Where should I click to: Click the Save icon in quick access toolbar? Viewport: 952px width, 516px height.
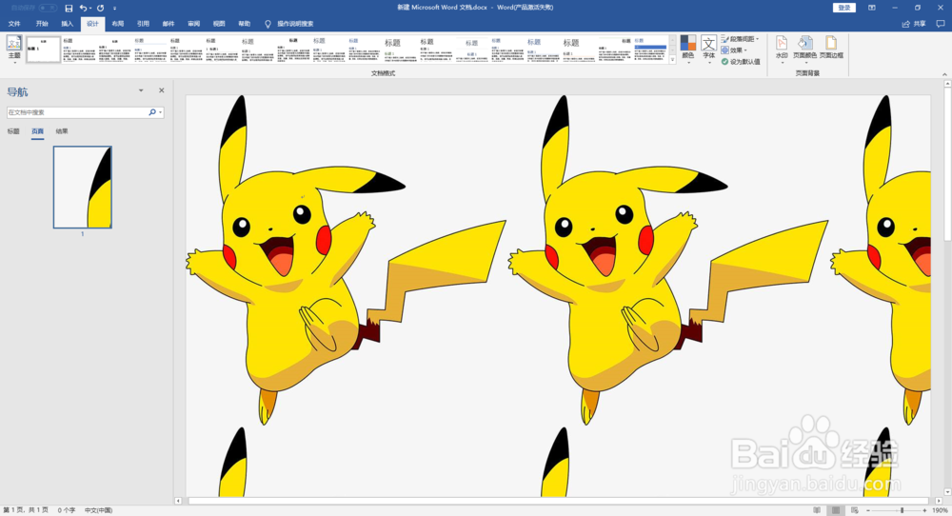[x=69, y=8]
